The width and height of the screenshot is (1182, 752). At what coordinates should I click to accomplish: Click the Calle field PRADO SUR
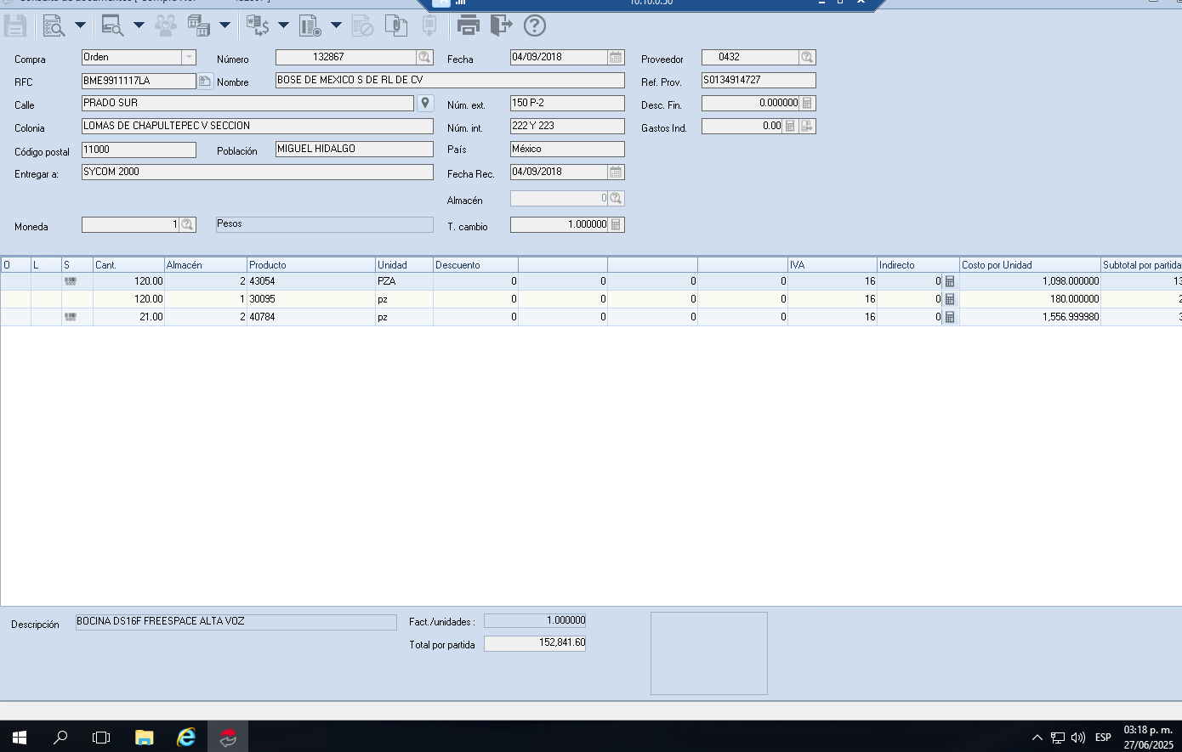247,103
